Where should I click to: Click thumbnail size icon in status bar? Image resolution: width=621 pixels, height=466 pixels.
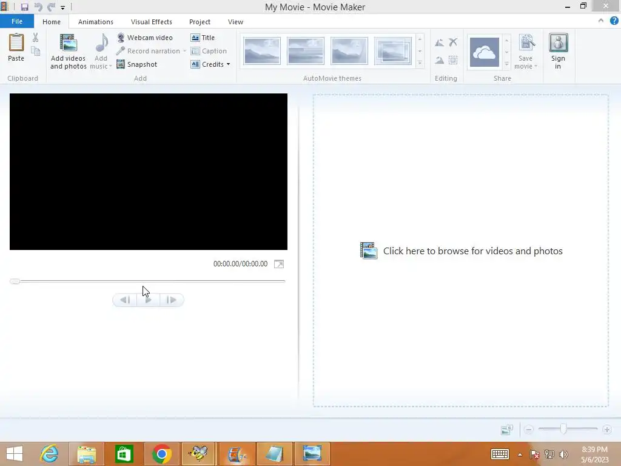coord(507,430)
